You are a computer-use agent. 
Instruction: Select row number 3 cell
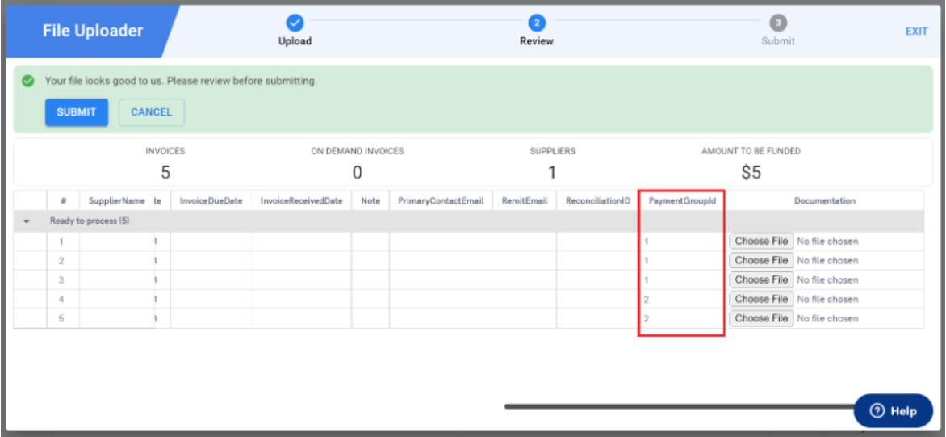coord(63,280)
